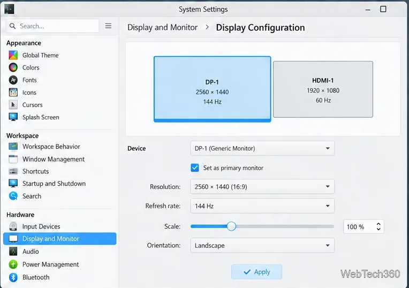
Task: Open Global Theme settings
Action: tap(41, 55)
